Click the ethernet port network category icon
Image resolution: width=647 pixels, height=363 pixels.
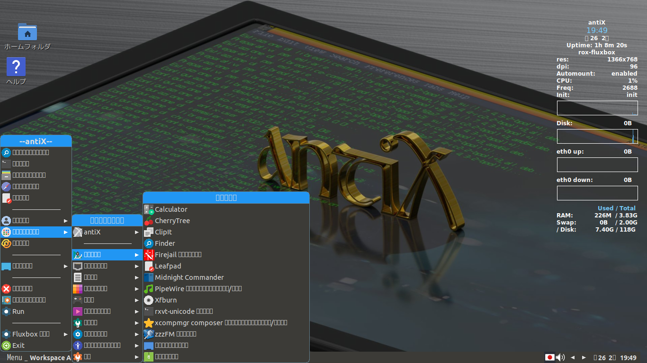coord(78,266)
